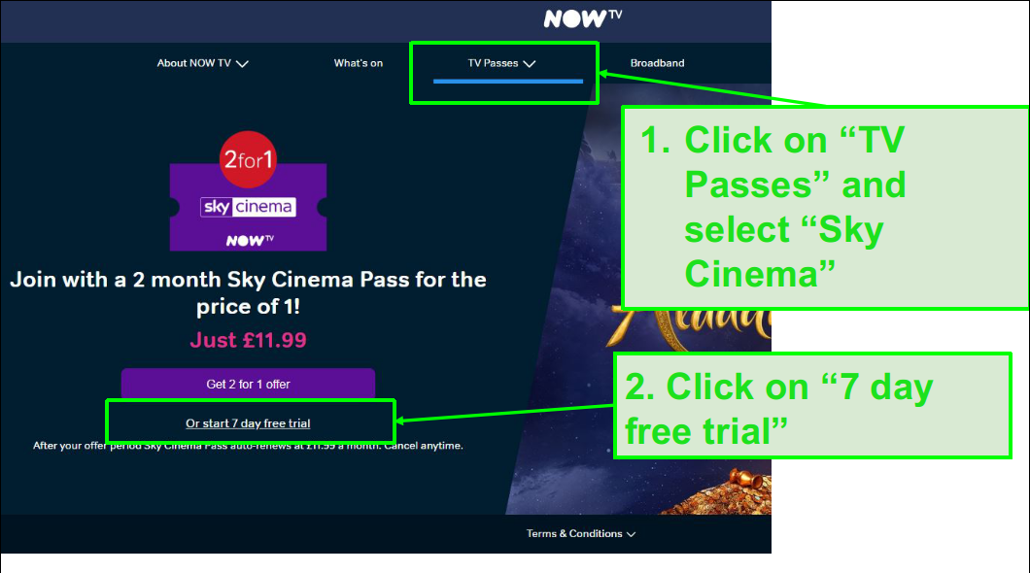Click the NOW TV logo on purple ticket

pos(250,240)
